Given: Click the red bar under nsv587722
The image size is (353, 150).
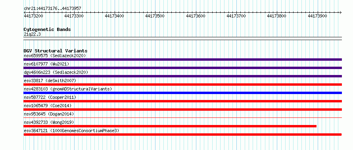Looking at the screenshot, I should 182,101.
